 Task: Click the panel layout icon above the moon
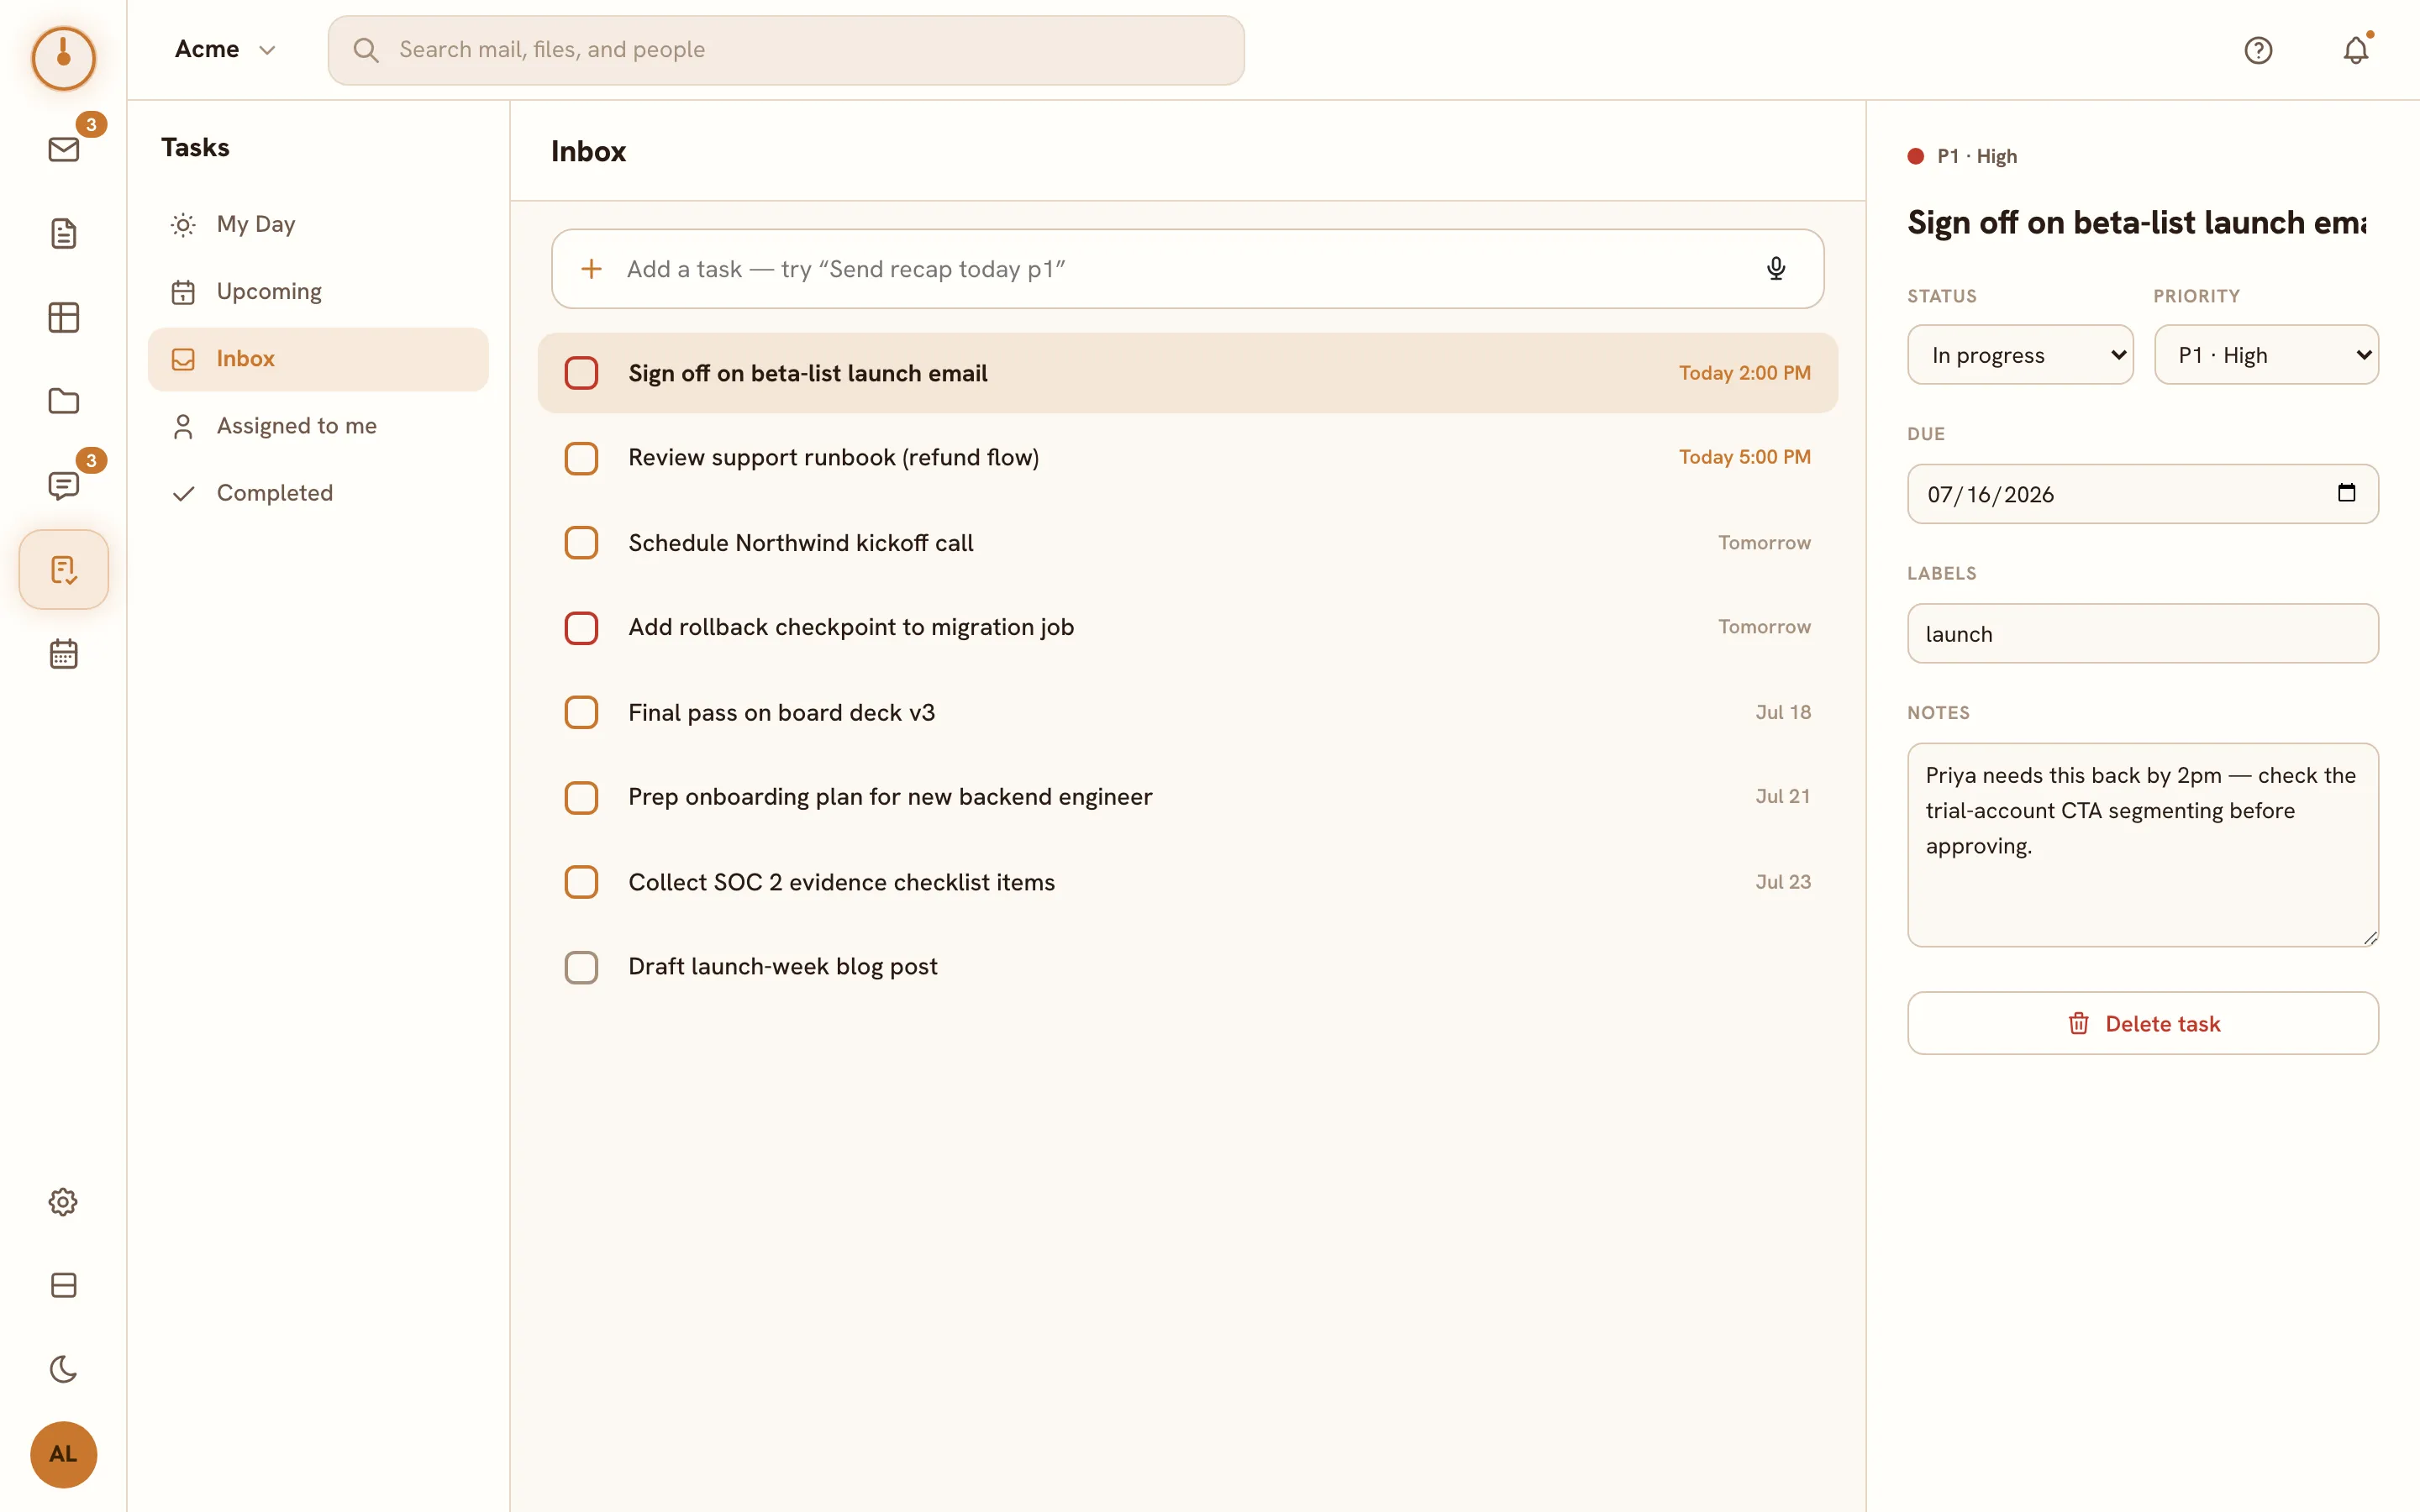[63, 1286]
